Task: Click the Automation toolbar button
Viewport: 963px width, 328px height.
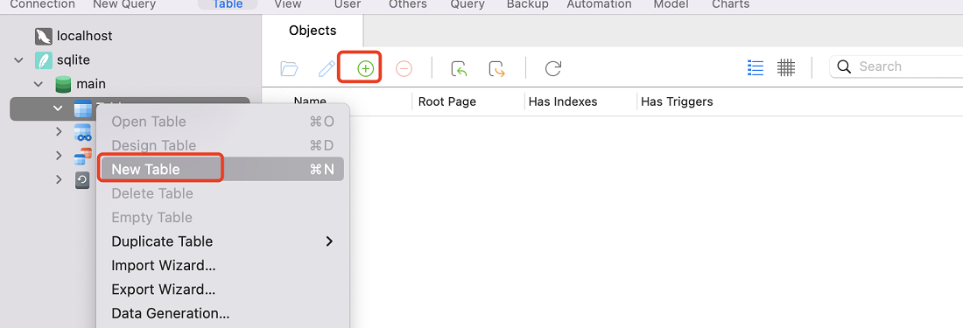Action: (x=599, y=4)
